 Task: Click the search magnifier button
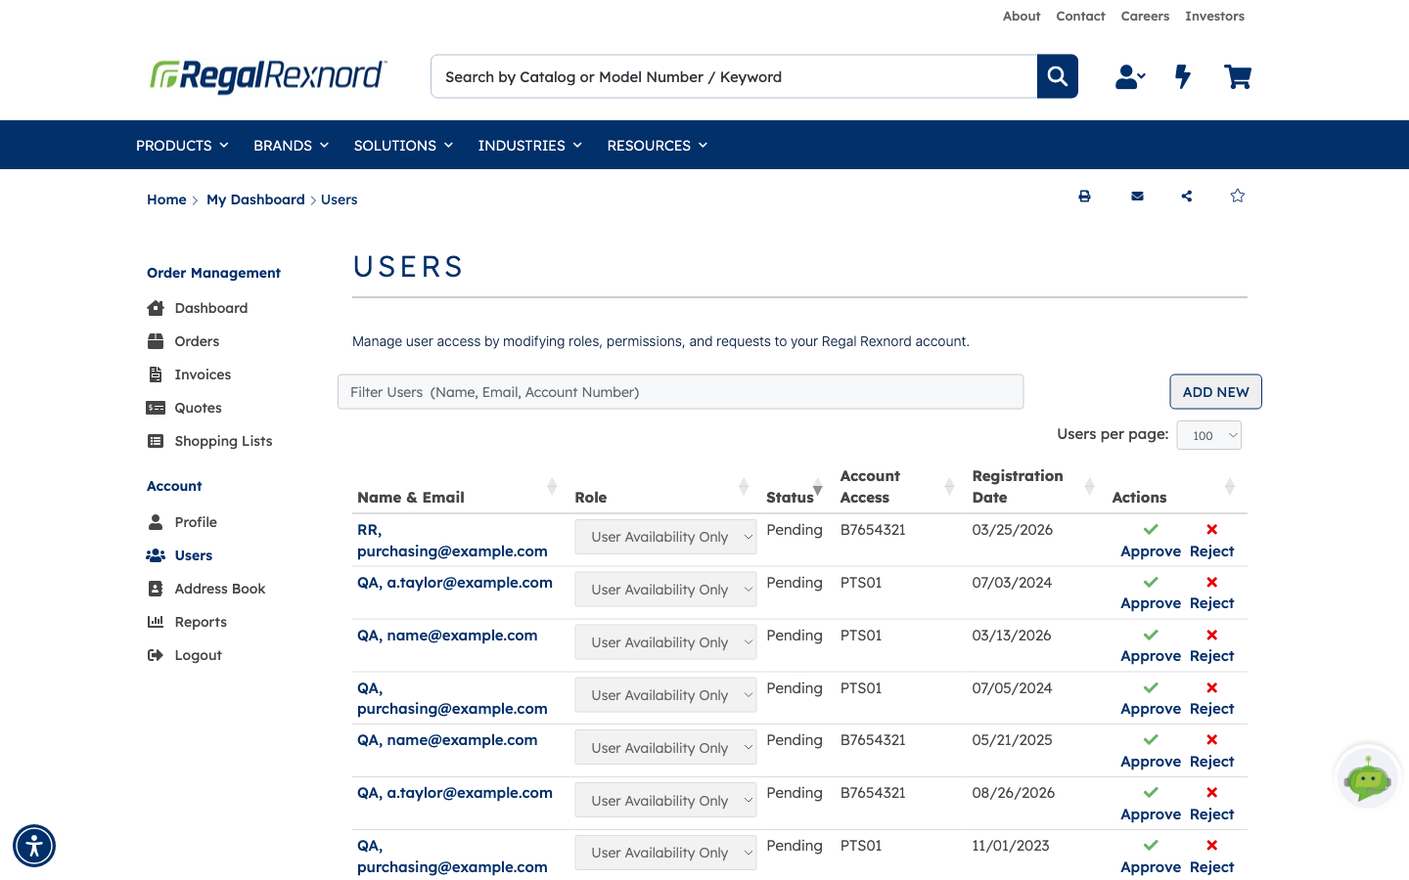(1058, 76)
